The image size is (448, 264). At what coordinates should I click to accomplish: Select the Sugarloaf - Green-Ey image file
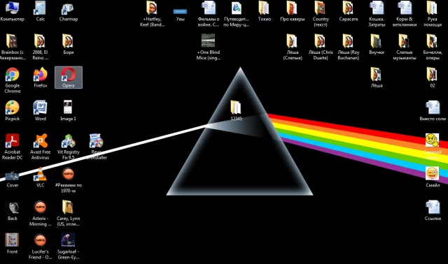point(69,247)
